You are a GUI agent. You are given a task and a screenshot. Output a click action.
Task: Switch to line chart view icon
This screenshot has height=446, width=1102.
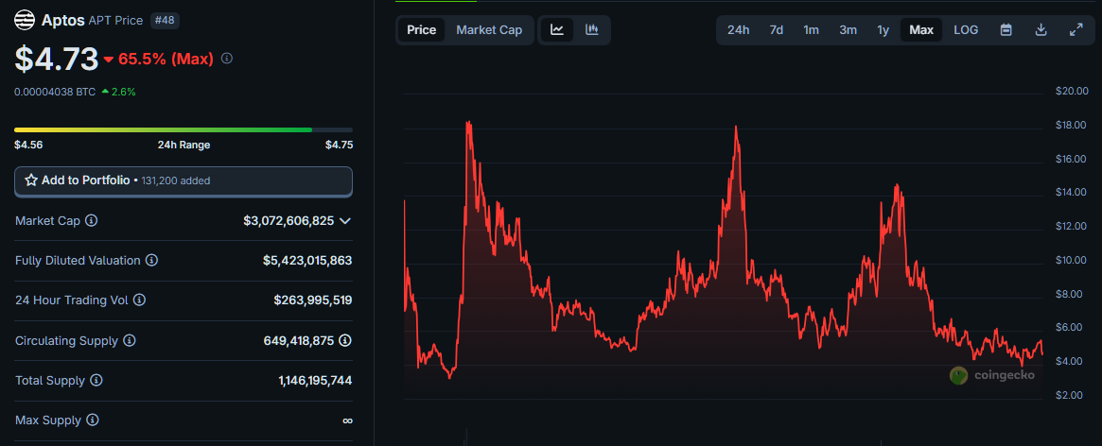click(x=557, y=30)
